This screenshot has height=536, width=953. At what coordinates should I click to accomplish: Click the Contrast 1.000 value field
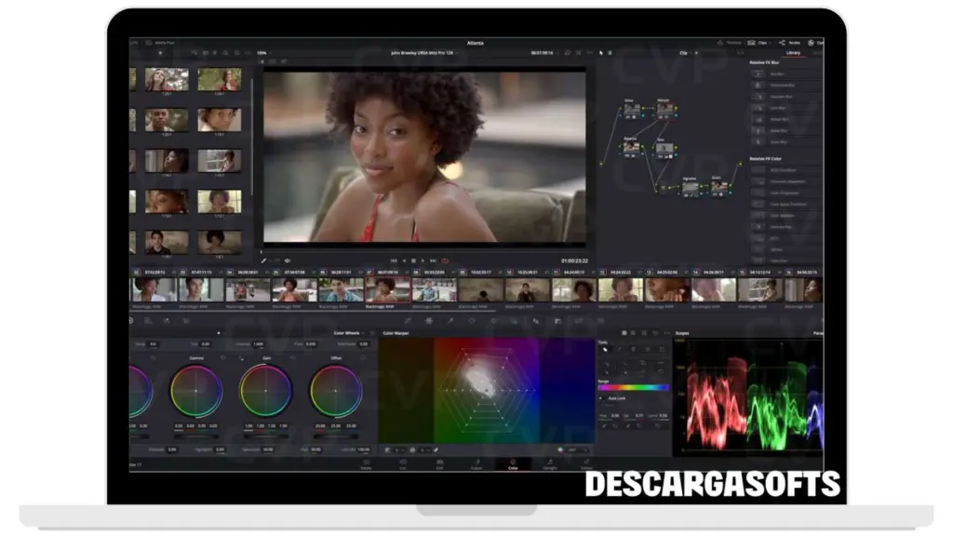coord(259,344)
